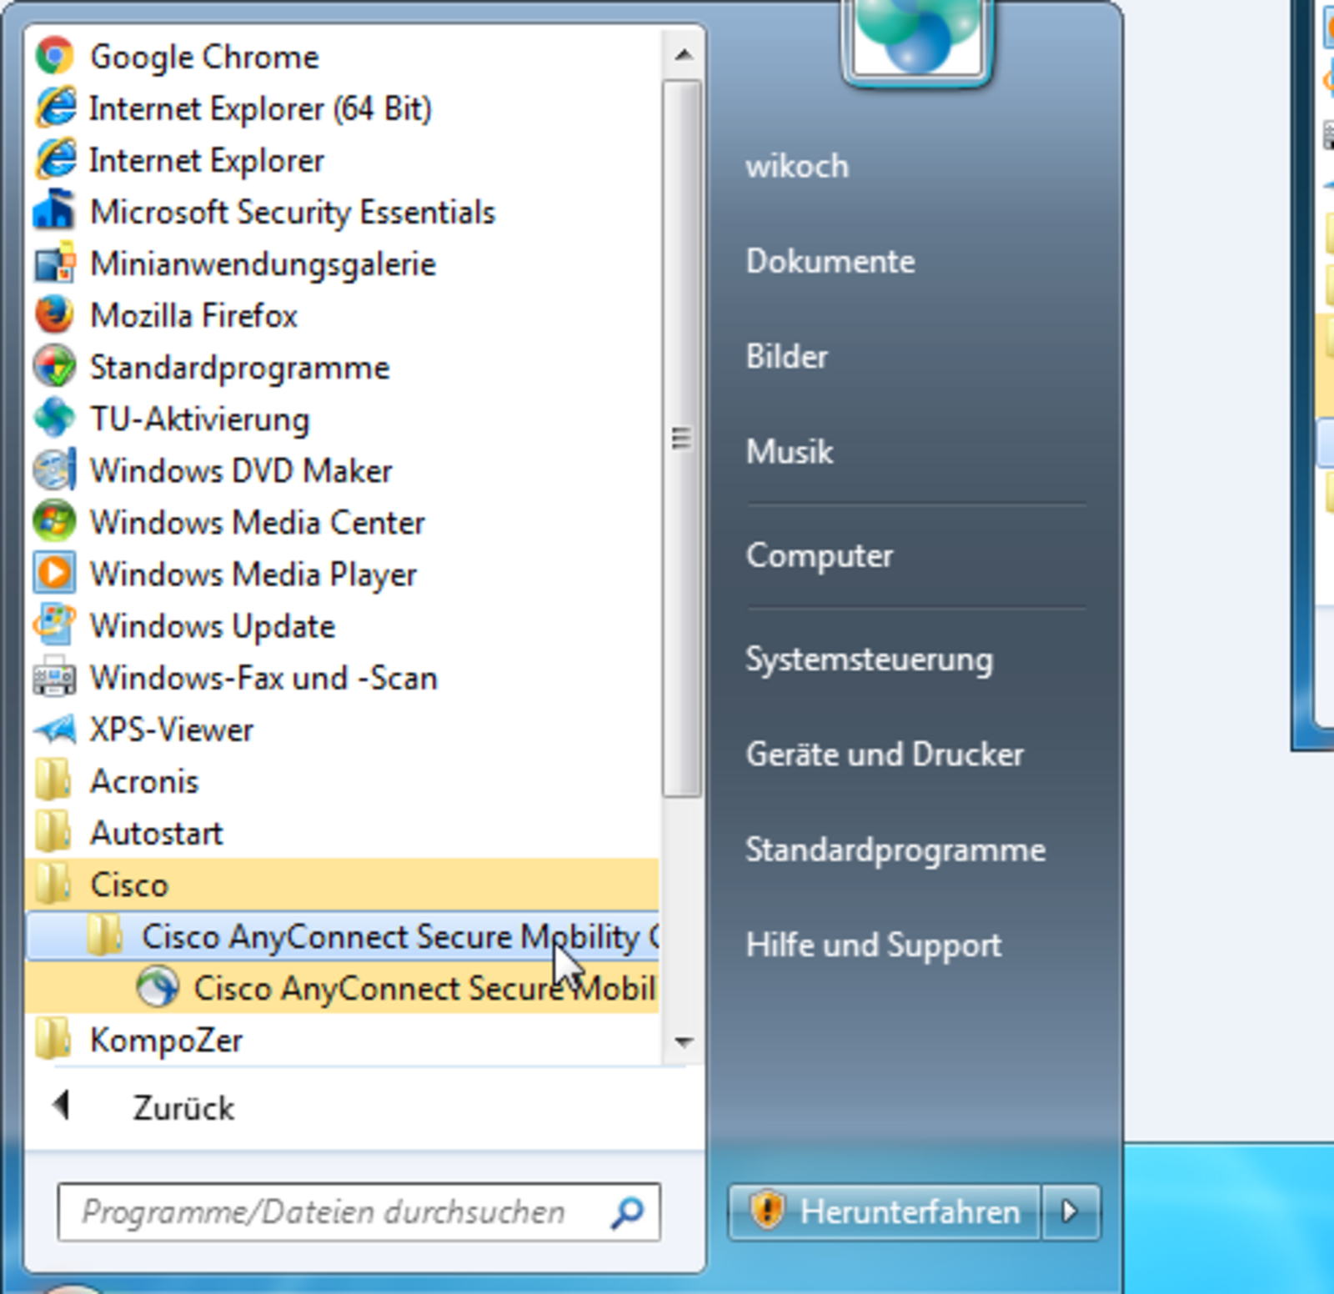
Task: Click the user account picture
Action: tap(917, 39)
